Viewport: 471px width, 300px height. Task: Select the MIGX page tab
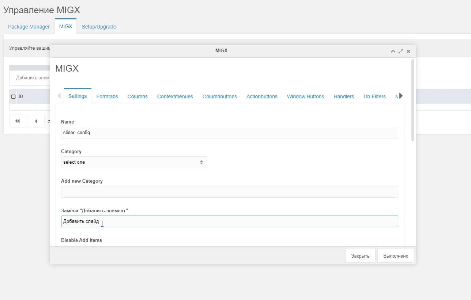pyautogui.click(x=66, y=26)
